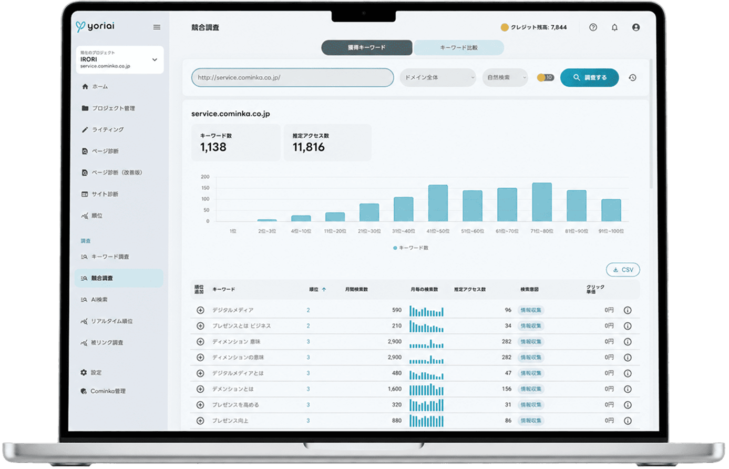Click the hamburger menu icon beside yoriai logo
This screenshot has height=469, width=729.
click(157, 27)
